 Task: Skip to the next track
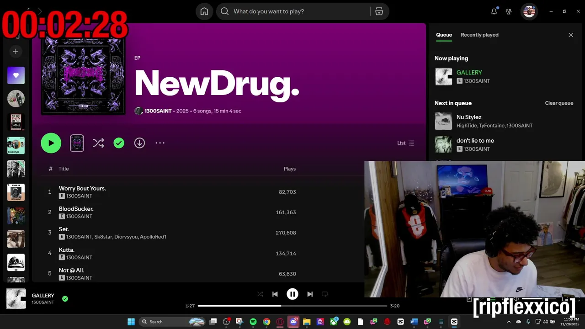click(x=310, y=294)
